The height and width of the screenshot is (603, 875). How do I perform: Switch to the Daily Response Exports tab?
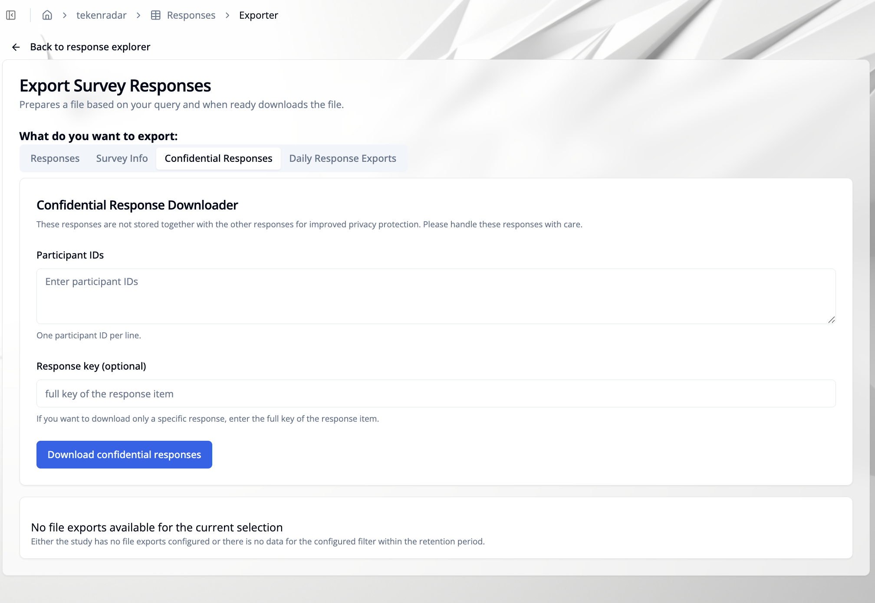point(342,158)
